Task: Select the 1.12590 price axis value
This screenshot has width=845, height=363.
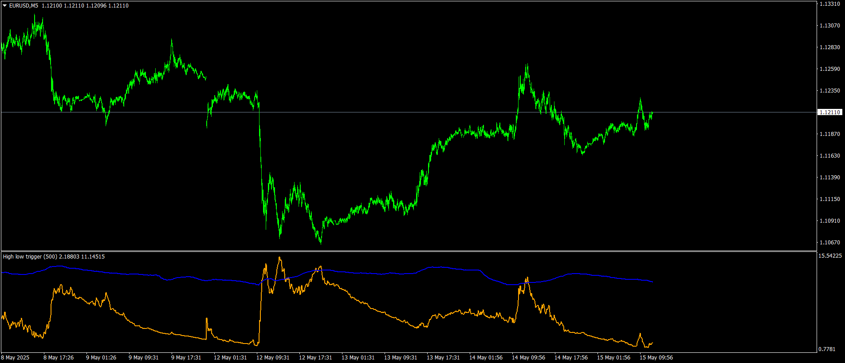Action: (829, 69)
